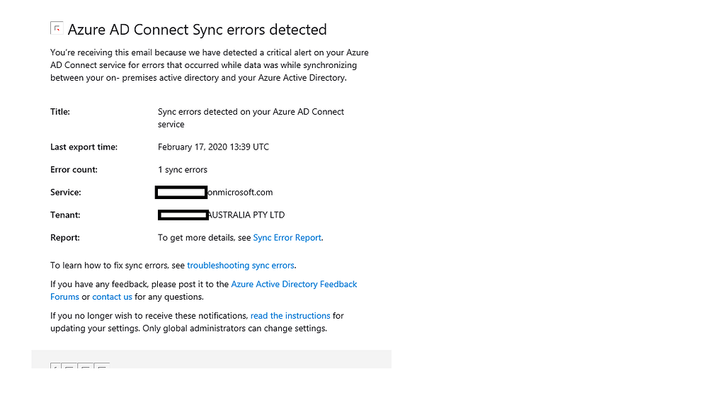725x408 pixels.
Task: Click the first image placeholder in the footer
Action: [56, 366]
